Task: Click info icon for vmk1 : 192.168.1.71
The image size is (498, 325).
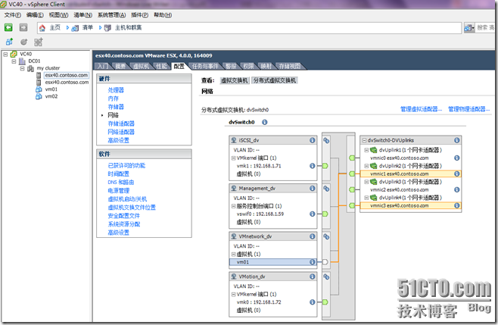Action: [x=313, y=166]
